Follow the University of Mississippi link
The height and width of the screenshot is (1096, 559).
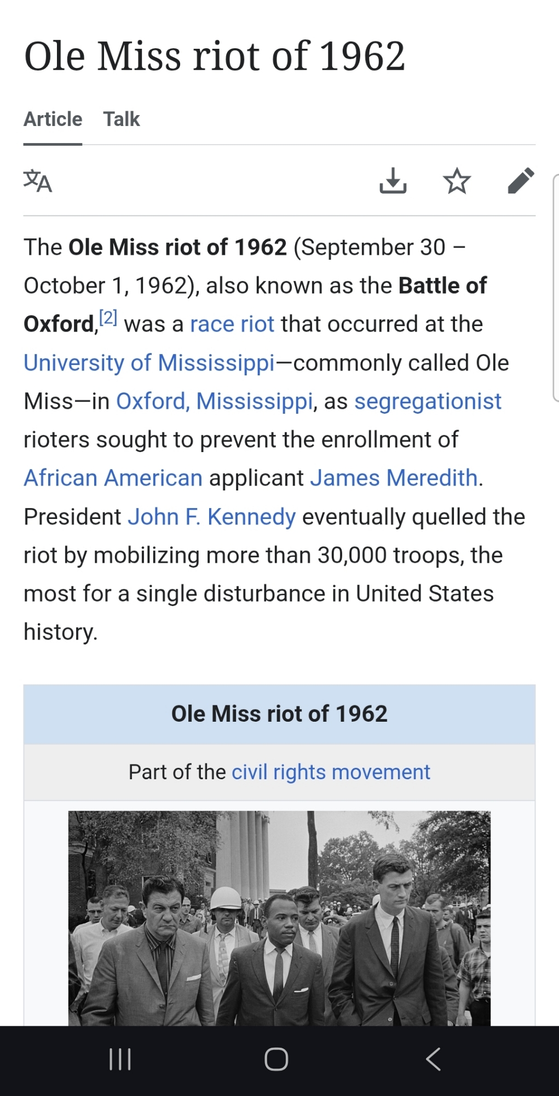149,363
